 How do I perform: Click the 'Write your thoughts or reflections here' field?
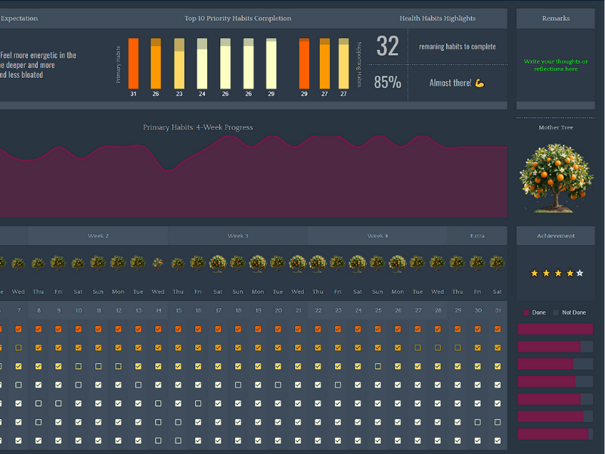tap(556, 65)
